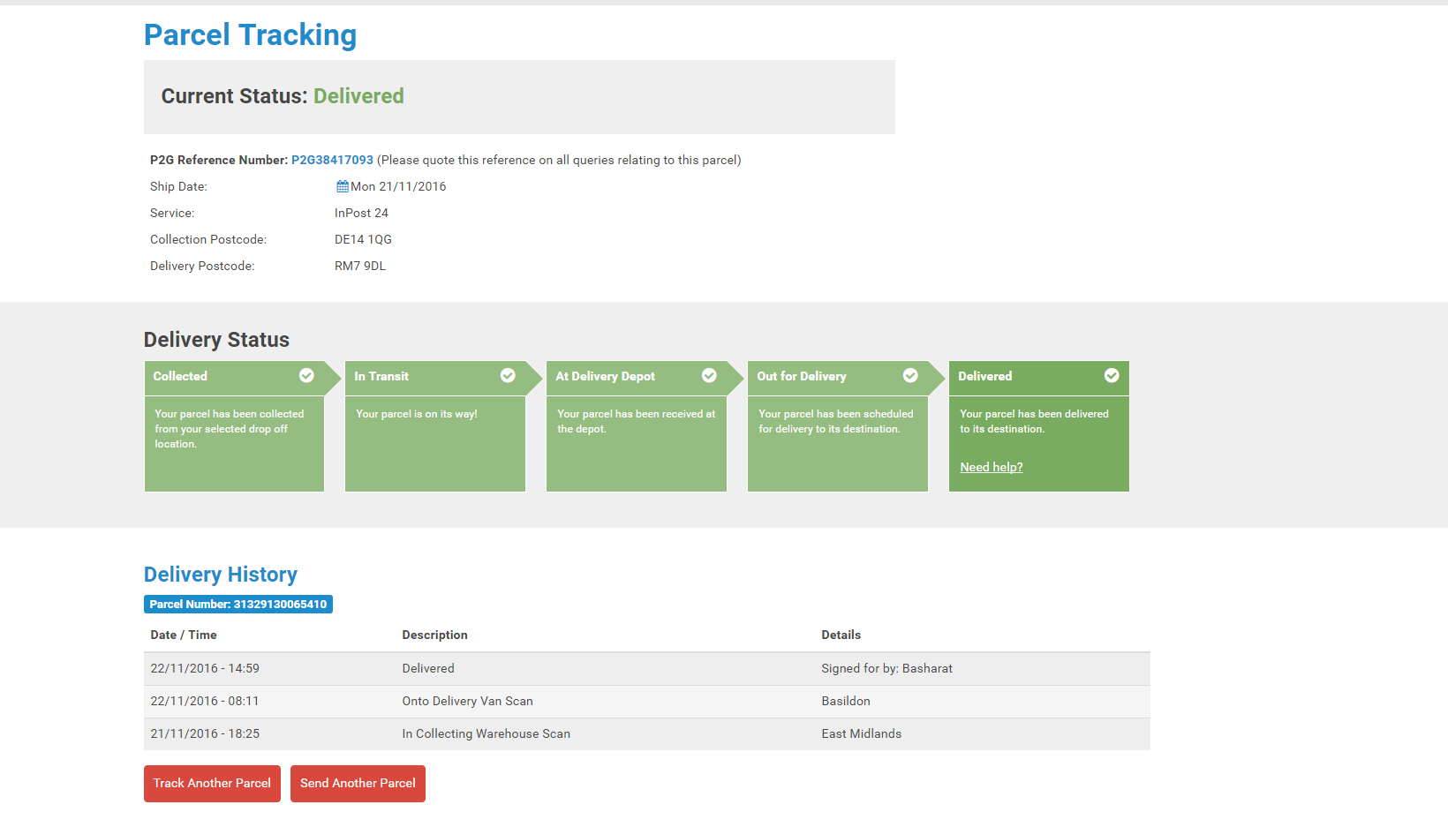This screenshot has height=827, width=1448.
Task: Click the Delivery History heading
Action: pyautogui.click(x=221, y=575)
